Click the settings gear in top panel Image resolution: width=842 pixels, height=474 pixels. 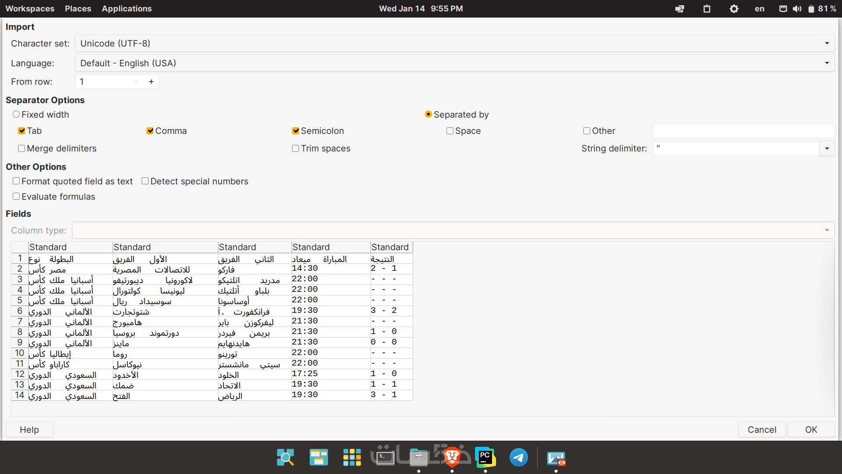point(734,9)
